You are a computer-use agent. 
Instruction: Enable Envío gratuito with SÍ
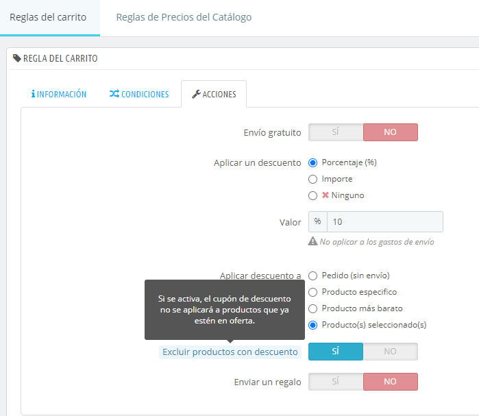[x=336, y=132]
